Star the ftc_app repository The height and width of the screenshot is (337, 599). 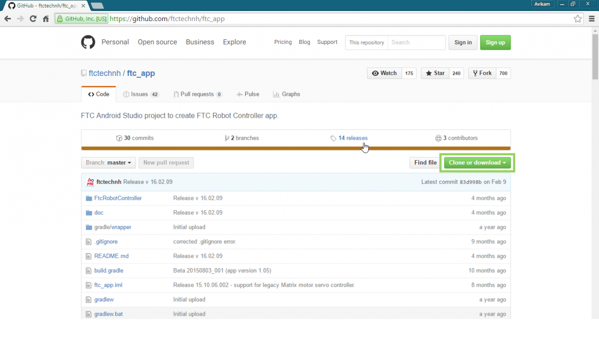pyautogui.click(x=435, y=73)
